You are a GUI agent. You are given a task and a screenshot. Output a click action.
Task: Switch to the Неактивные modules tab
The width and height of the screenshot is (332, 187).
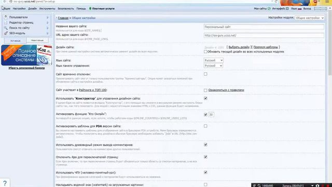(x=37, y=41)
